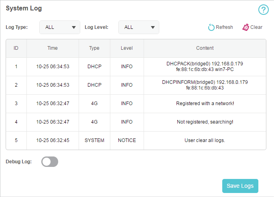Click the ID column header
This screenshot has height=197, width=274.
tap(16, 48)
